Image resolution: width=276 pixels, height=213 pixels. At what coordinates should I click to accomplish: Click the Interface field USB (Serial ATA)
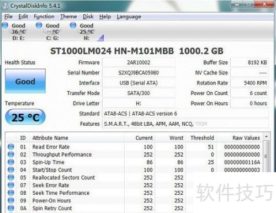[139, 83]
